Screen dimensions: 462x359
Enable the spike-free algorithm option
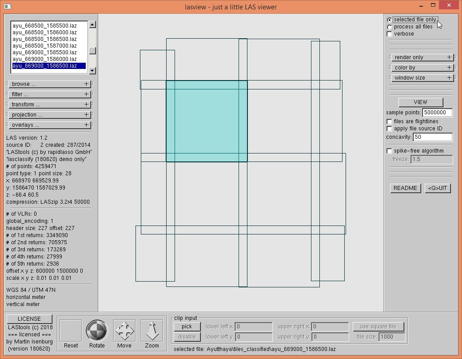390,151
